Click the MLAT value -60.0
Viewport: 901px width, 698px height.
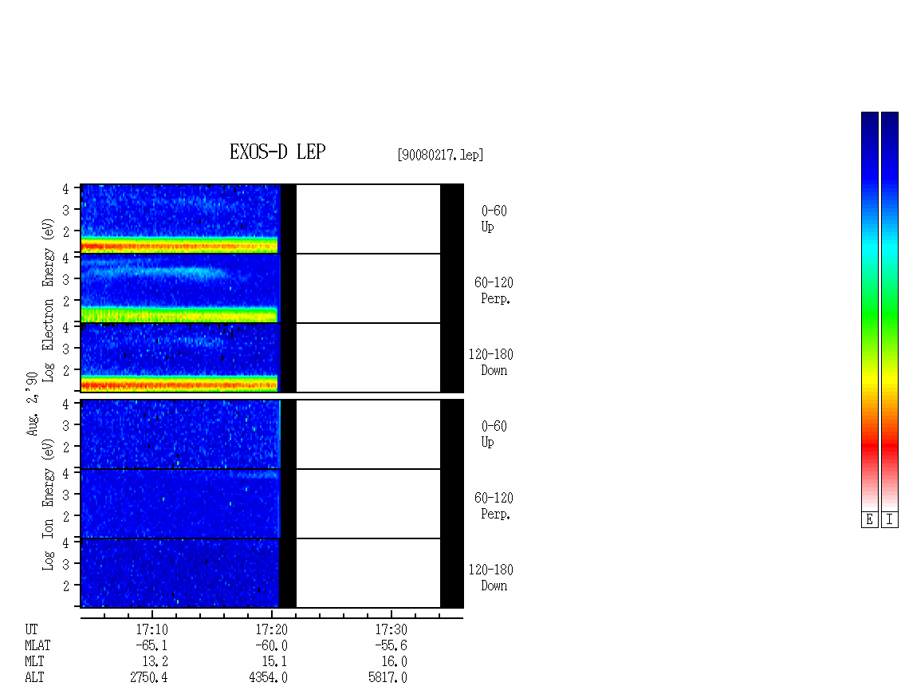[271, 645]
